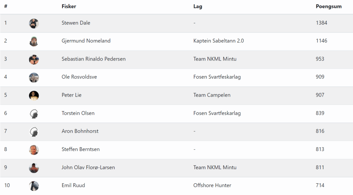The height and width of the screenshot is (195, 353).
Task: Click John Olav Florø-Larsen's avatar
Action: [x=34, y=167]
